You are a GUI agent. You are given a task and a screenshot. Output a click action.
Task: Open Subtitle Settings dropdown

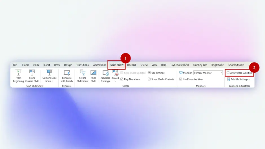tap(238, 79)
